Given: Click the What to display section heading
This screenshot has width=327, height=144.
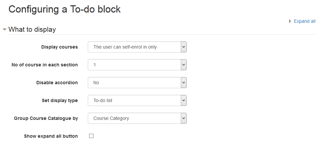Looking at the screenshot, I should (x=32, y=29).
